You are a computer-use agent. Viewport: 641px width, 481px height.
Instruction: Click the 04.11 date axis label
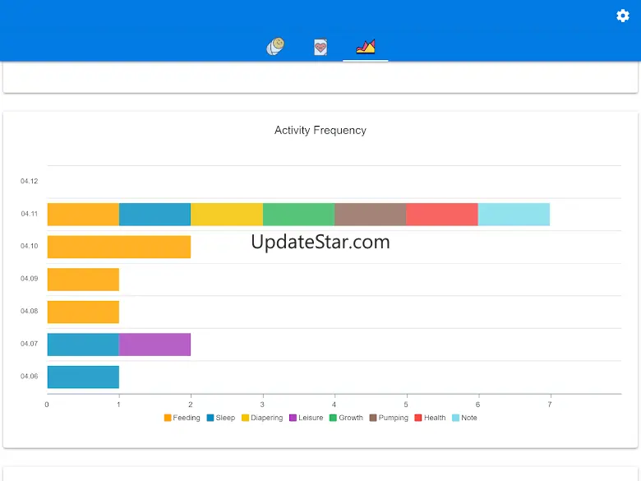point(29,214)
